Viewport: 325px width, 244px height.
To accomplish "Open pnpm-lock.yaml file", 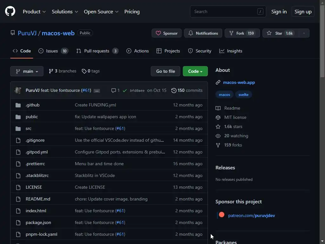I will coord(42,234).
